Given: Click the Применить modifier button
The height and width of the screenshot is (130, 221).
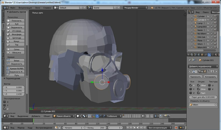Looking at the screenshot, I should point(196,77).
